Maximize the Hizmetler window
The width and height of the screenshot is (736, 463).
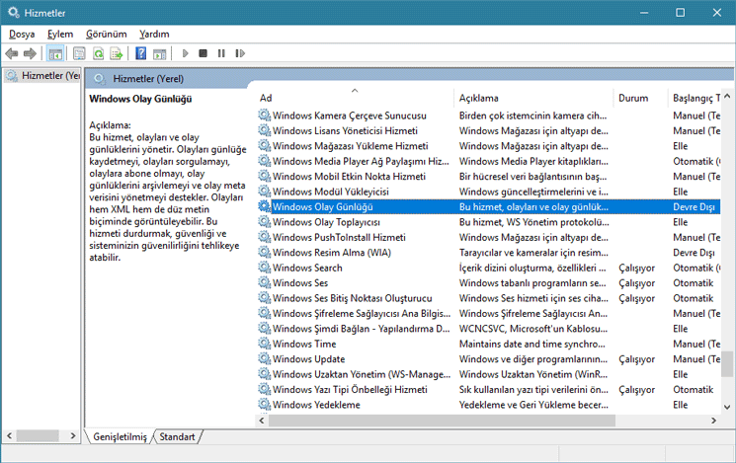pyautogui.click(x=680, y=13)
